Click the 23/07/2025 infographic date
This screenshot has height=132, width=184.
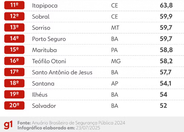[88, 128]
